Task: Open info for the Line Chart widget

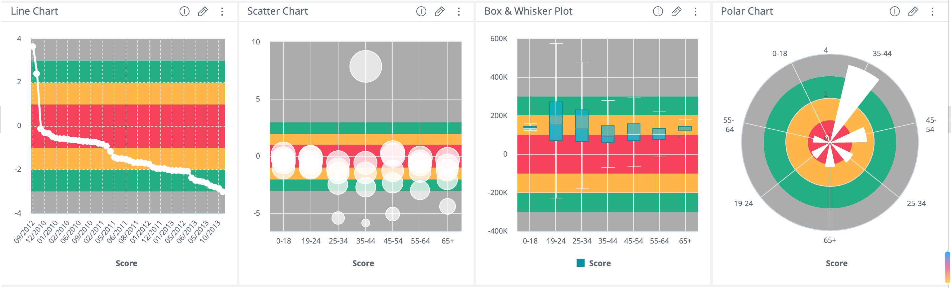Action: pyautogui.click(x=184, y=11)
